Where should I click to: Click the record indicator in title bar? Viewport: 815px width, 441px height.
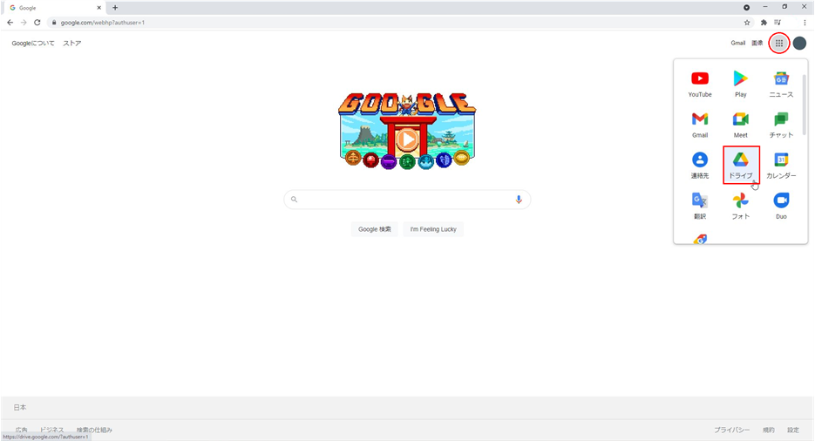746,7
